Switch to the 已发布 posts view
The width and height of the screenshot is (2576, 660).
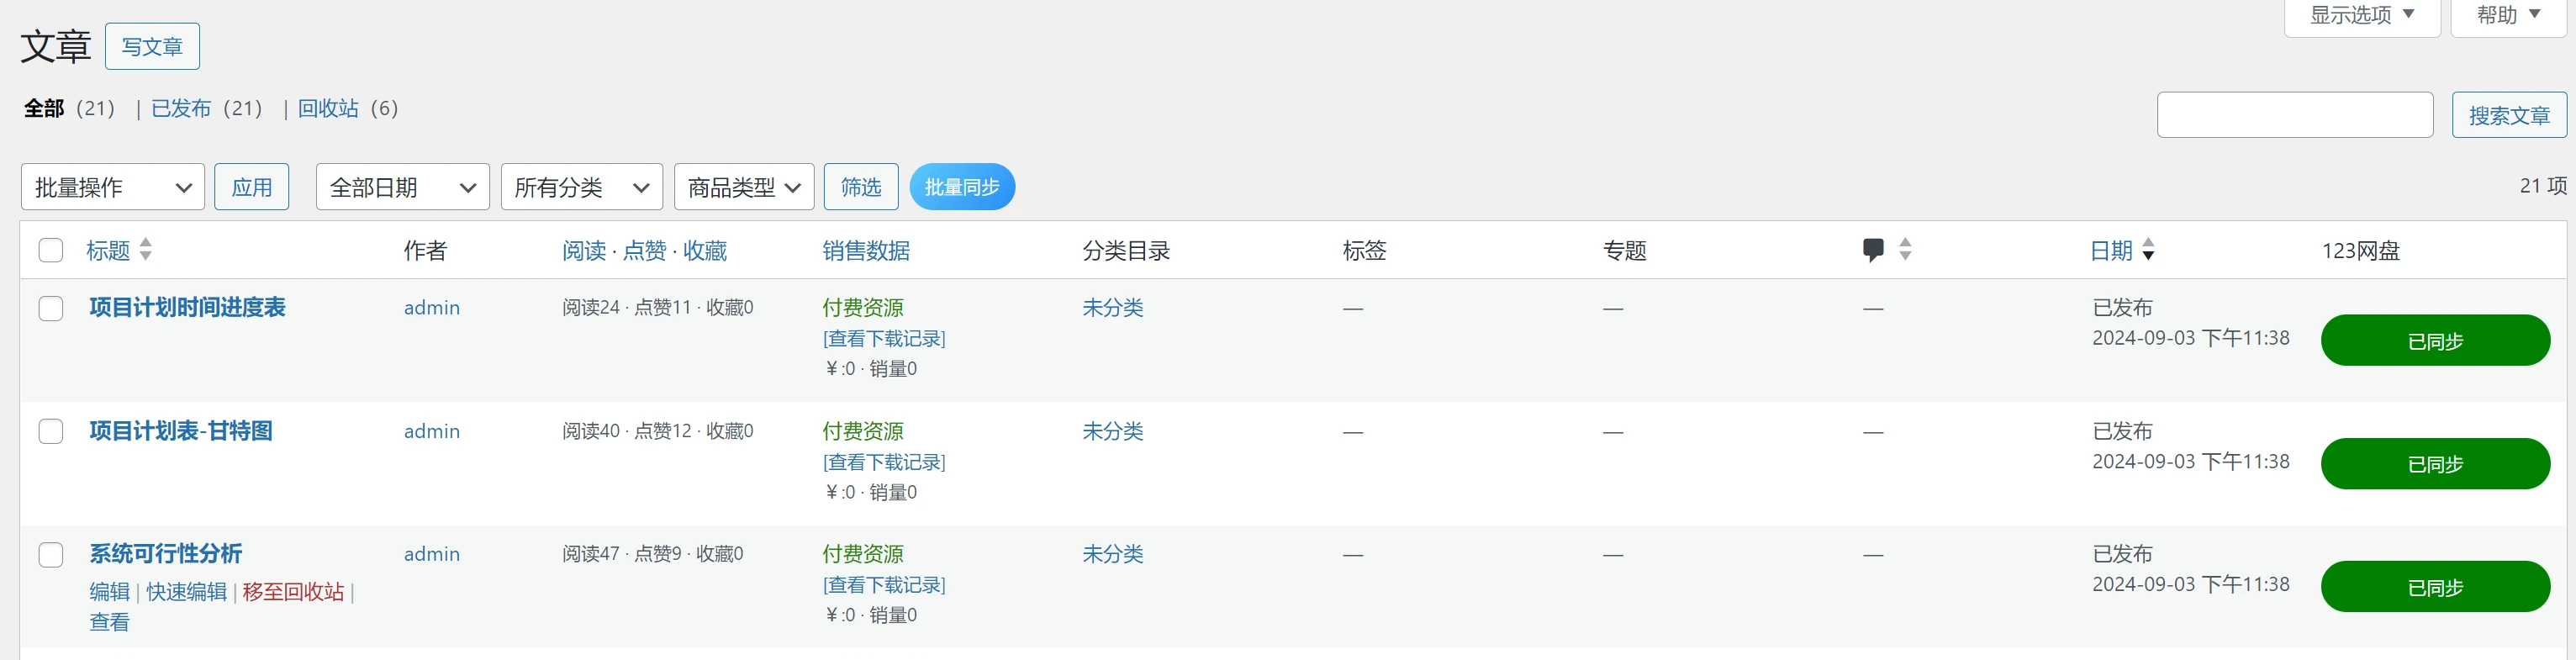click(x=181, y=108)
